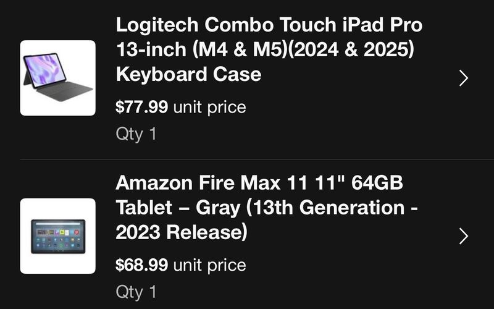Click "unit price" label beside $77.99
Image resolution: width=494 pixels, height=309 pixels.
[209, 107]
